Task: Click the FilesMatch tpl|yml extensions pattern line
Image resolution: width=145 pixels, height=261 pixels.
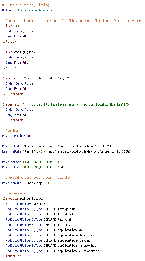Action: [66, 104]
